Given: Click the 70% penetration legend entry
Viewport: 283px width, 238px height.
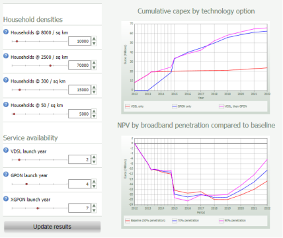Looking at the screenshot, I should (x=186, y=221).
